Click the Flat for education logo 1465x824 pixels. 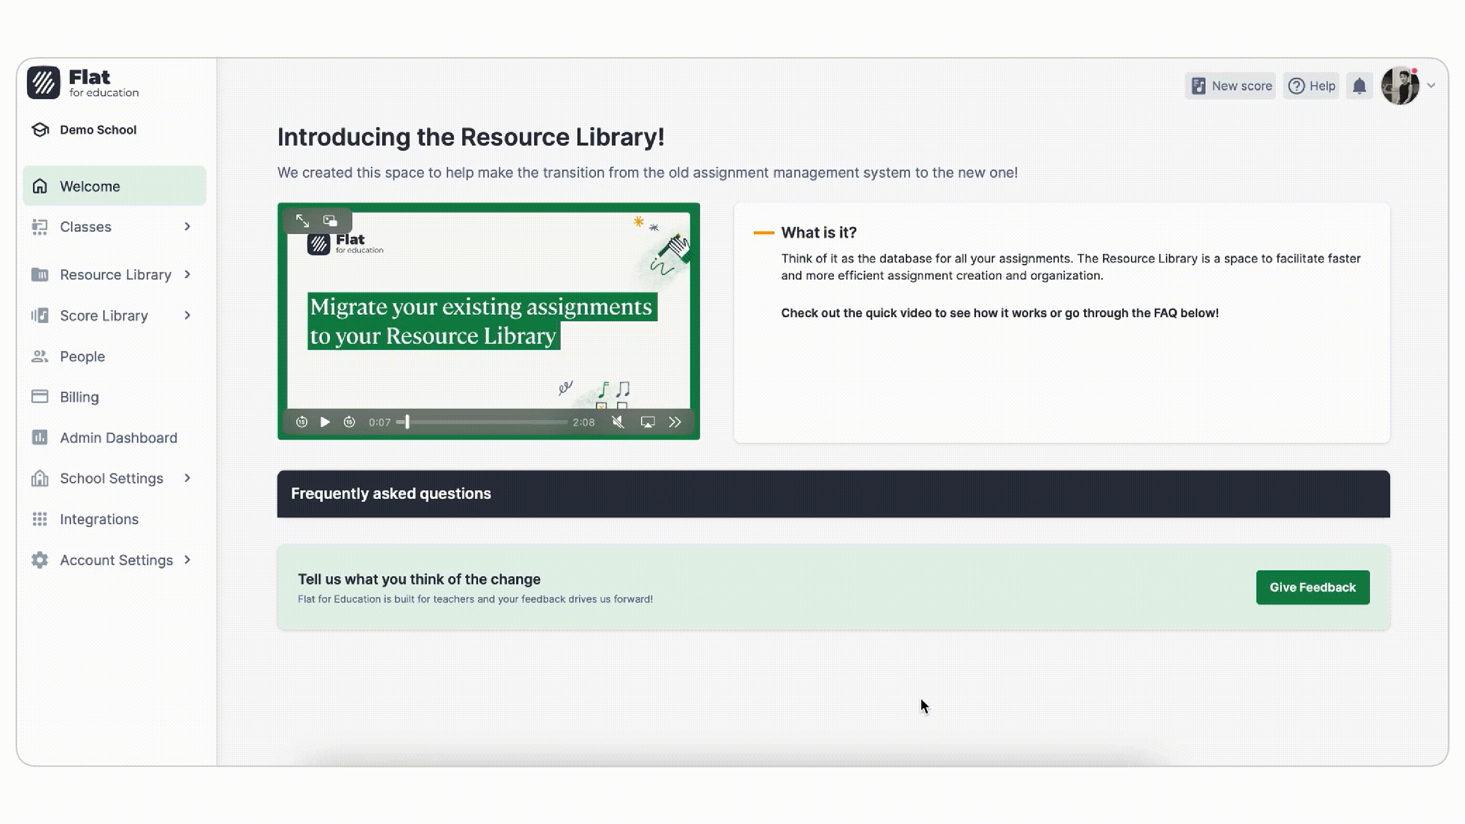point(83,83)
